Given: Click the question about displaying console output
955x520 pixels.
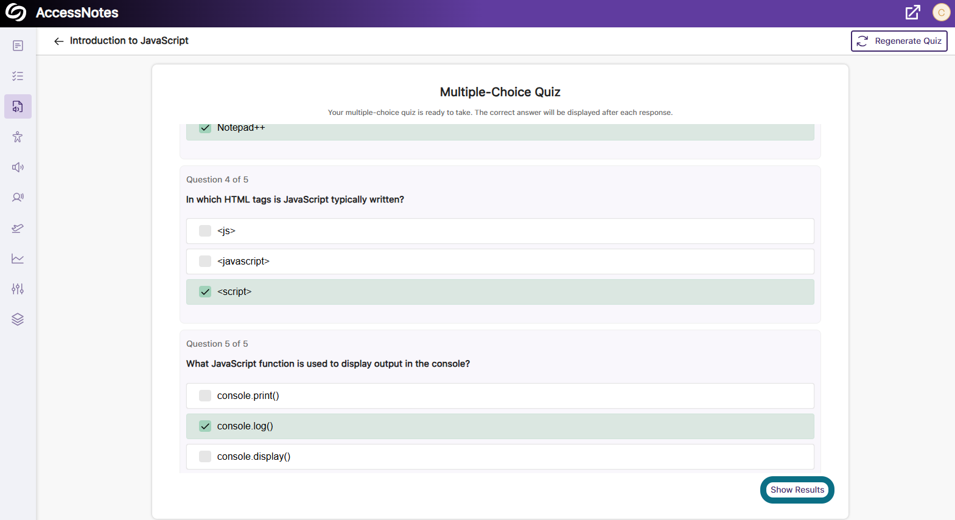Looking at the screenshot, I should 328,364.
